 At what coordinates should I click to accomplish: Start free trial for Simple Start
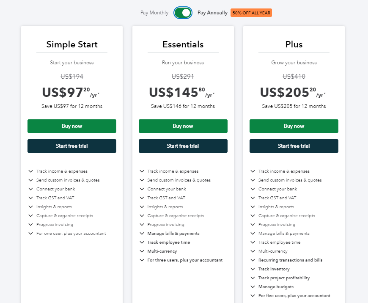[x=72, y=146]
